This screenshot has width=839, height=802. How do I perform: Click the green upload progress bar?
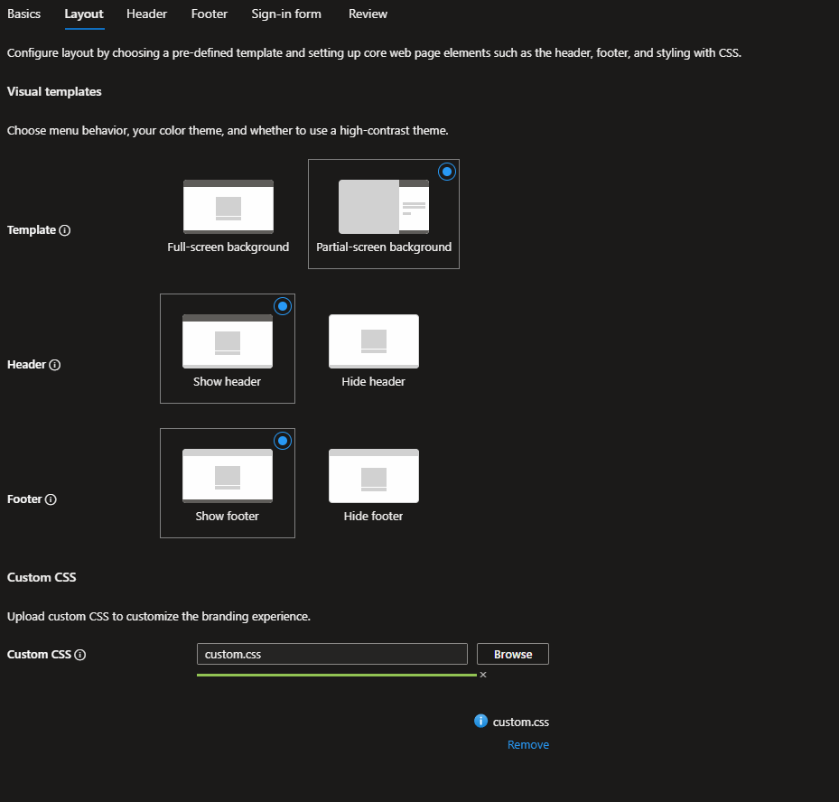pos(337,676)
